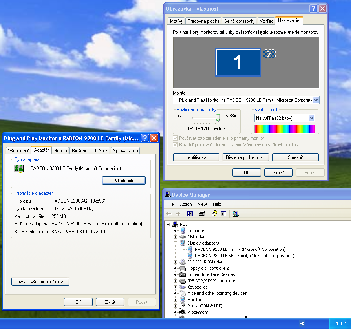
Task: Click the Print icon in Device Manager toolbar
Action: [202, 214]
